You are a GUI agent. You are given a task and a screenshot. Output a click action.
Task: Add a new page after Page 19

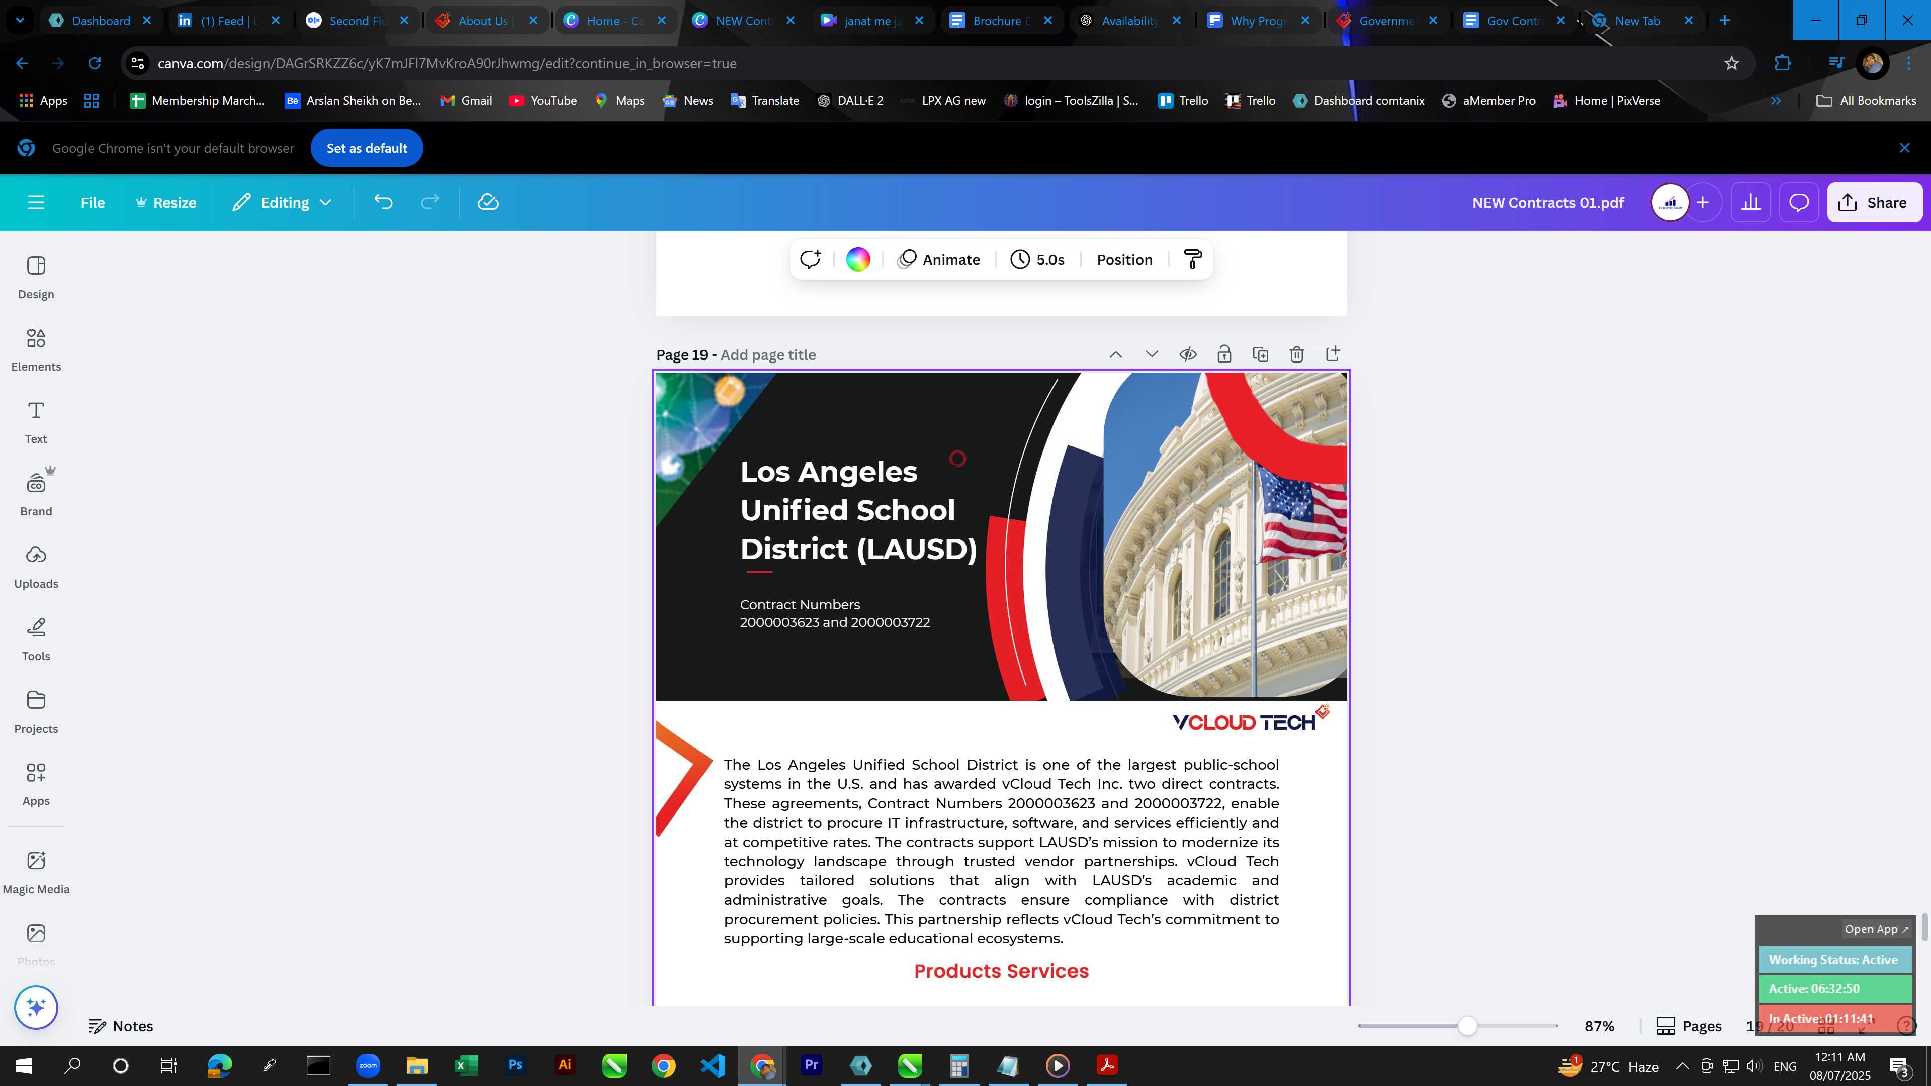tap(1333, 354)
